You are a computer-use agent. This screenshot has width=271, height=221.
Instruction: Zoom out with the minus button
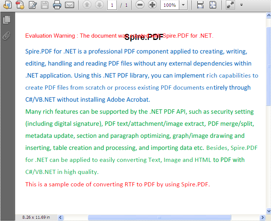[140, 5]
